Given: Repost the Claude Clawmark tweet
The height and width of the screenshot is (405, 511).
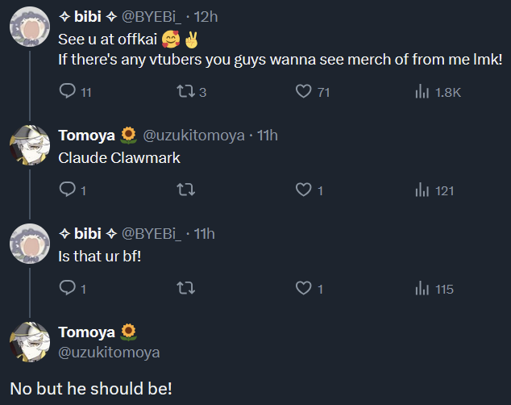Looking at the screenshot, I should tap(185, 190).
